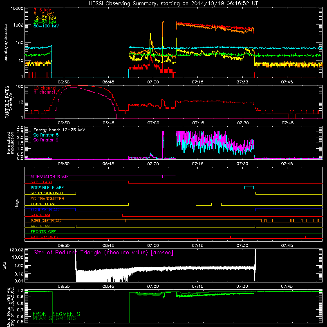Click the SAS axis label
Image resolution: width=327 pixels, height=327 pixels.
pos(4,266)
